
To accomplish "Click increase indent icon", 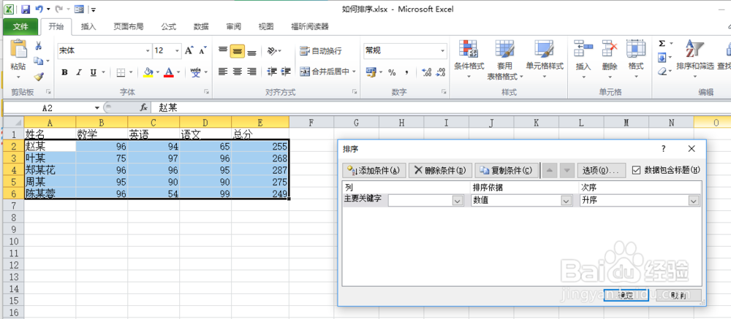I will coord(286,72).
